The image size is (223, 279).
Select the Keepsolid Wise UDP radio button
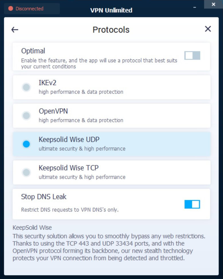tap(26, 144)
